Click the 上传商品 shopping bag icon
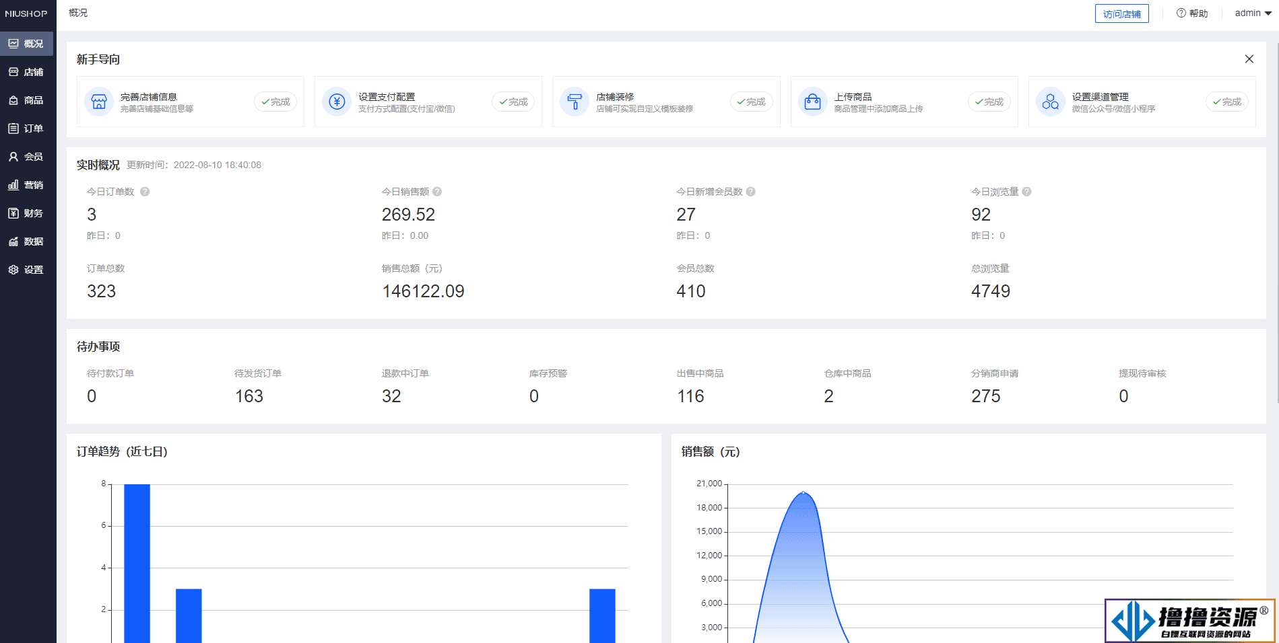The width and height of the screenshot is (1279, 643). click(x=813, y=102)
